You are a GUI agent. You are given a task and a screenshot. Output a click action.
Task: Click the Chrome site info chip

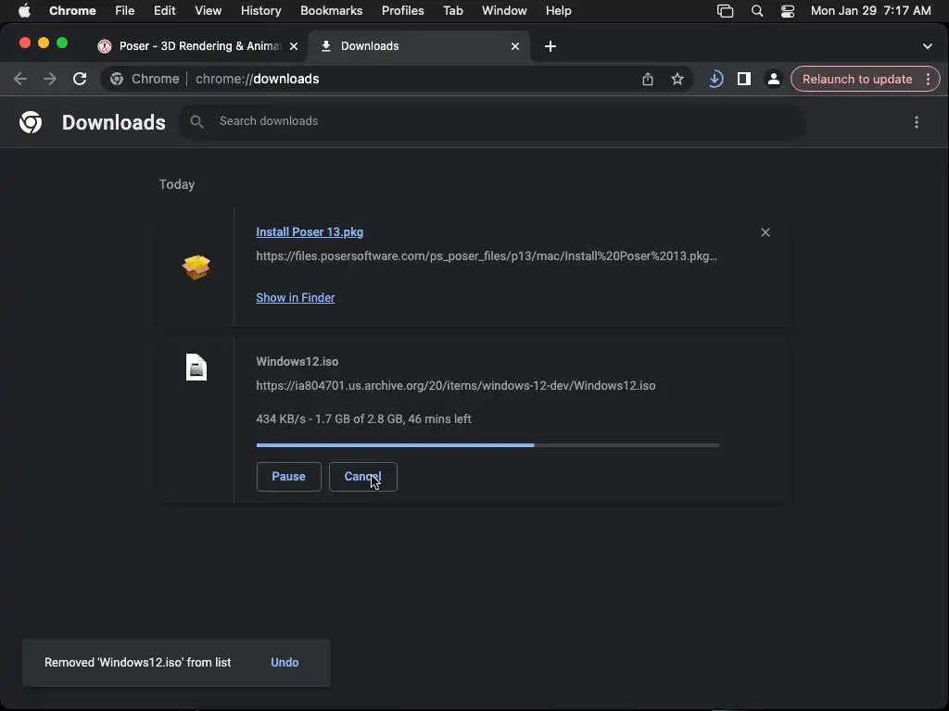[145, 80]
